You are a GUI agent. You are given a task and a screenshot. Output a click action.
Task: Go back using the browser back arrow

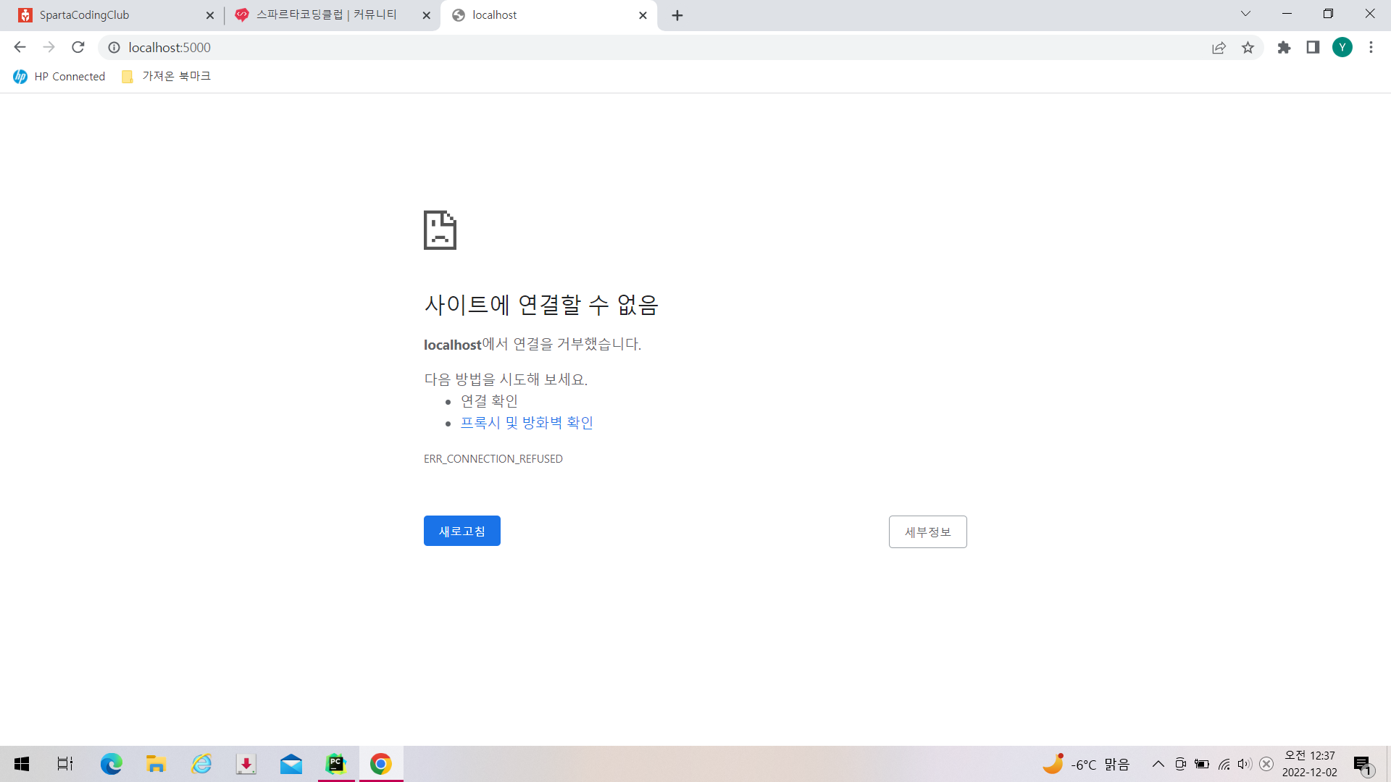coord(20,47)
